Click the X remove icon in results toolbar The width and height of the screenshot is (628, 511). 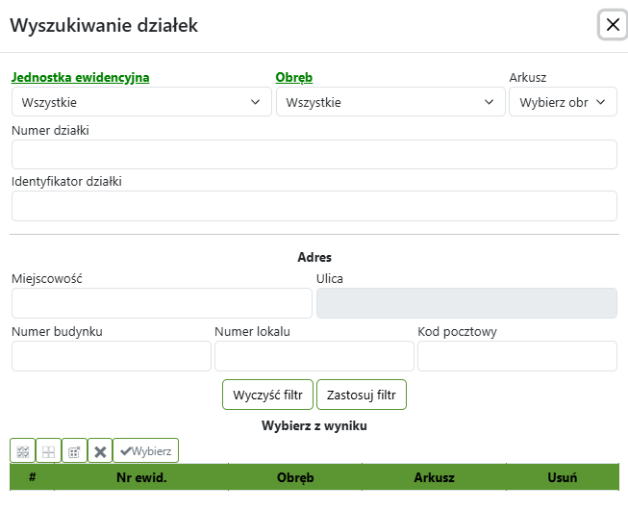(99, 450)
